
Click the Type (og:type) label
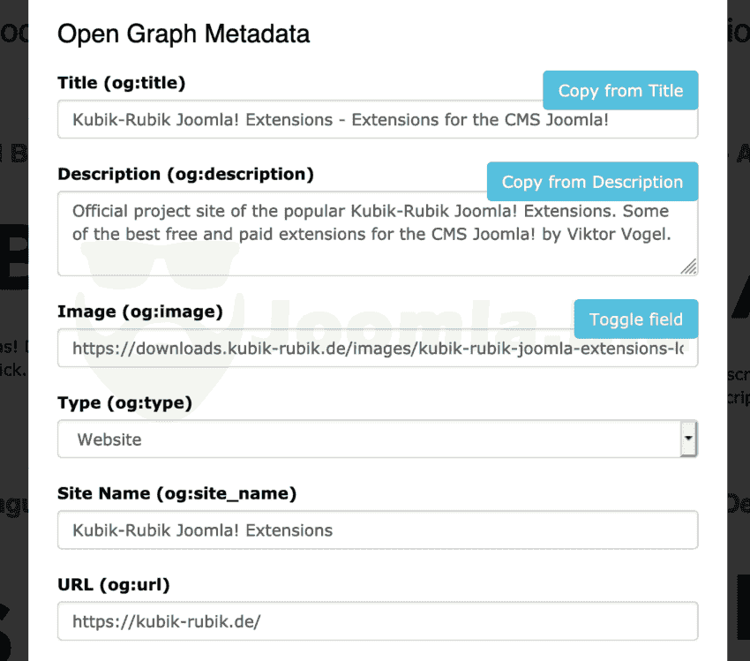tap(124, 402)
